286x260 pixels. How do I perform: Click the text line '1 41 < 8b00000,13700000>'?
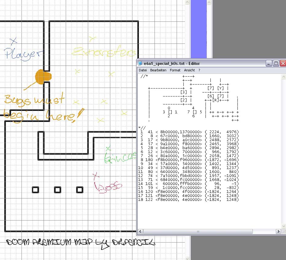pyautogui.click(x=171, y=132)
